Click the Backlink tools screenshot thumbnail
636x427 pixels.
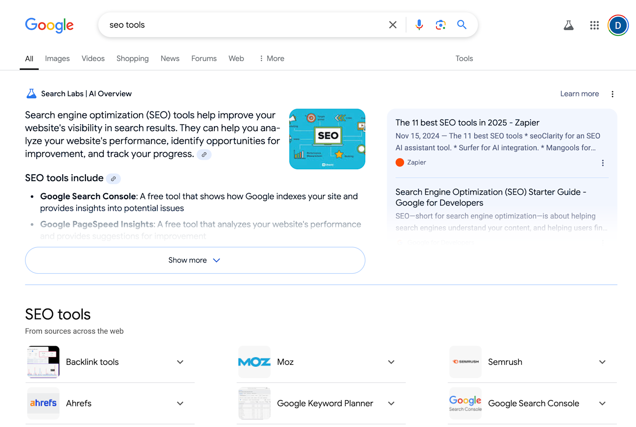[43, 362]
